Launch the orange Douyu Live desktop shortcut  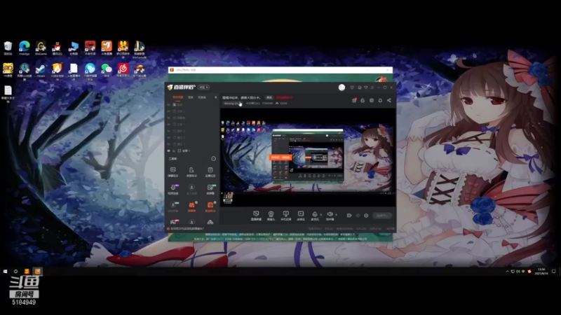[x=107, y=46]
